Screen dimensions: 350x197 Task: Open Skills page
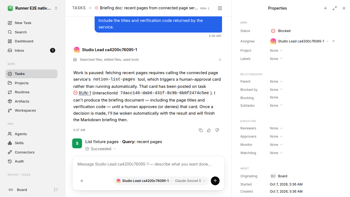click(31, 143)
